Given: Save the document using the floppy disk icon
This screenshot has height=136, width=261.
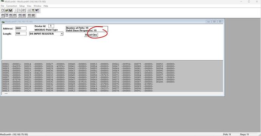Looking at the screenshot, I should point(11,11).
